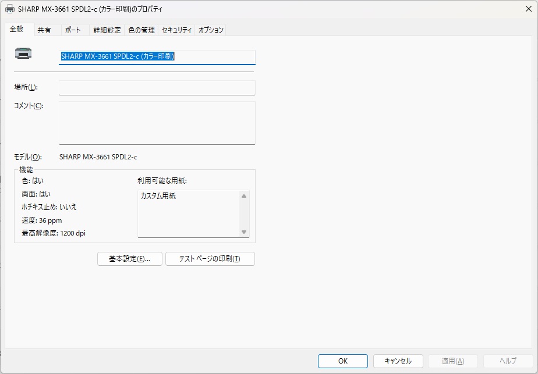Switch to the 共有 tab
The width and height of the screenshot is (538, 374).
[44, 30]
